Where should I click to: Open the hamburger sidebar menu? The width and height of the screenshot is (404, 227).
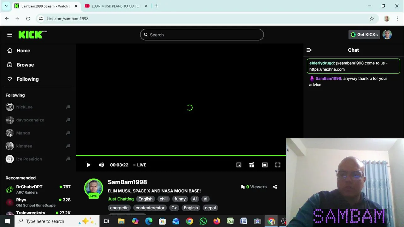(x=10, y=35)
